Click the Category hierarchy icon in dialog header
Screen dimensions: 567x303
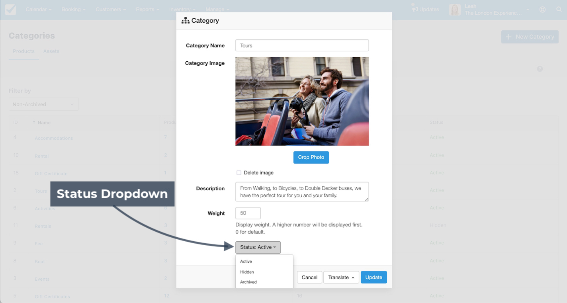(x=185, y=21)
